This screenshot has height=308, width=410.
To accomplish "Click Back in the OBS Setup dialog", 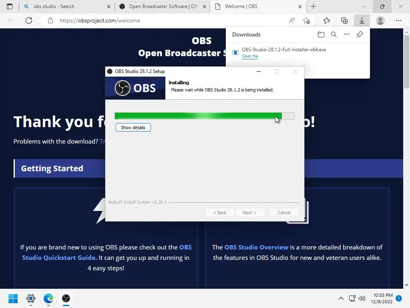I will click(x=220, y=213).
